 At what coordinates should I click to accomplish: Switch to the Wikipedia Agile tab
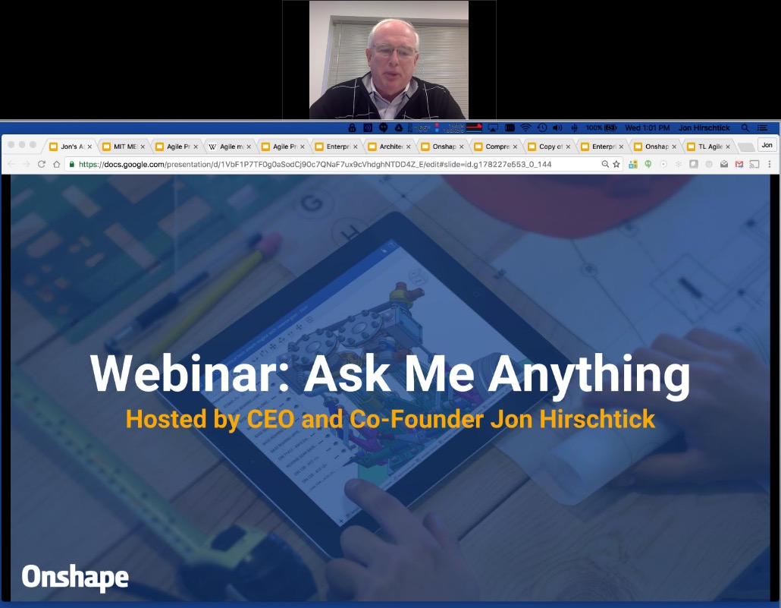coord(229,146)
